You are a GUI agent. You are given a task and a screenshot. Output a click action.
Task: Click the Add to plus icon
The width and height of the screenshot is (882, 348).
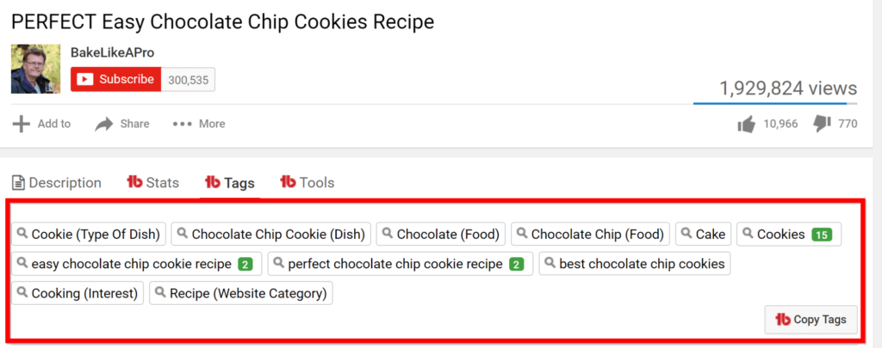pos(21,124)
